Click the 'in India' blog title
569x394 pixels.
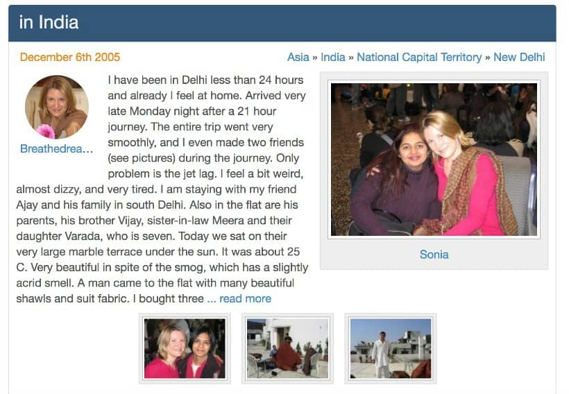tap(49, 22)
